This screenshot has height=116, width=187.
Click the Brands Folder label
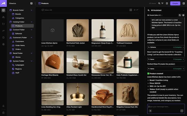click(x=18, y=10)
